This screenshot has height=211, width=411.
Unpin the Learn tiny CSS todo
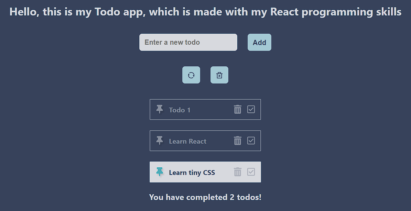[159, 172]
